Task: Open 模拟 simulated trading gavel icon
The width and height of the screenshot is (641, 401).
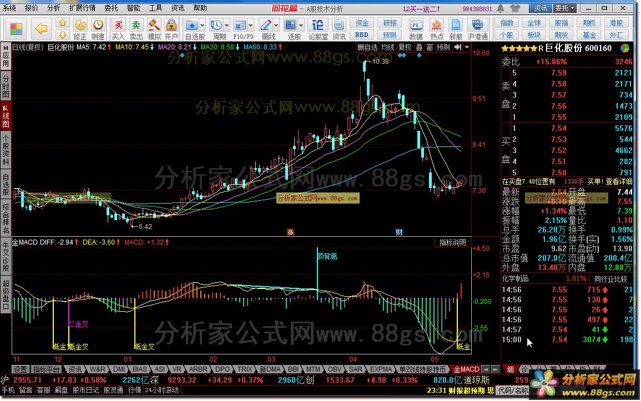Action: [154, 29]
